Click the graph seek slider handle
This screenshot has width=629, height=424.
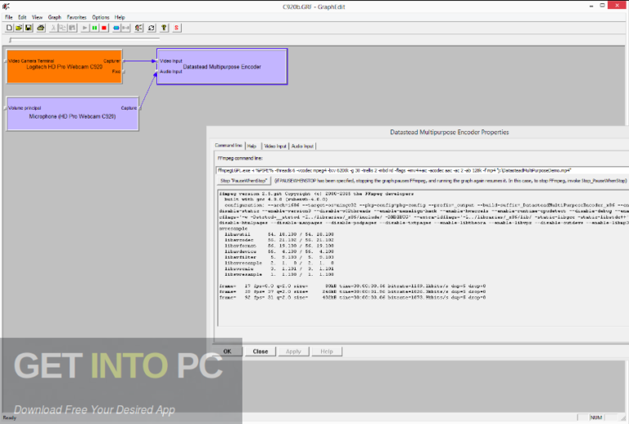11,39
